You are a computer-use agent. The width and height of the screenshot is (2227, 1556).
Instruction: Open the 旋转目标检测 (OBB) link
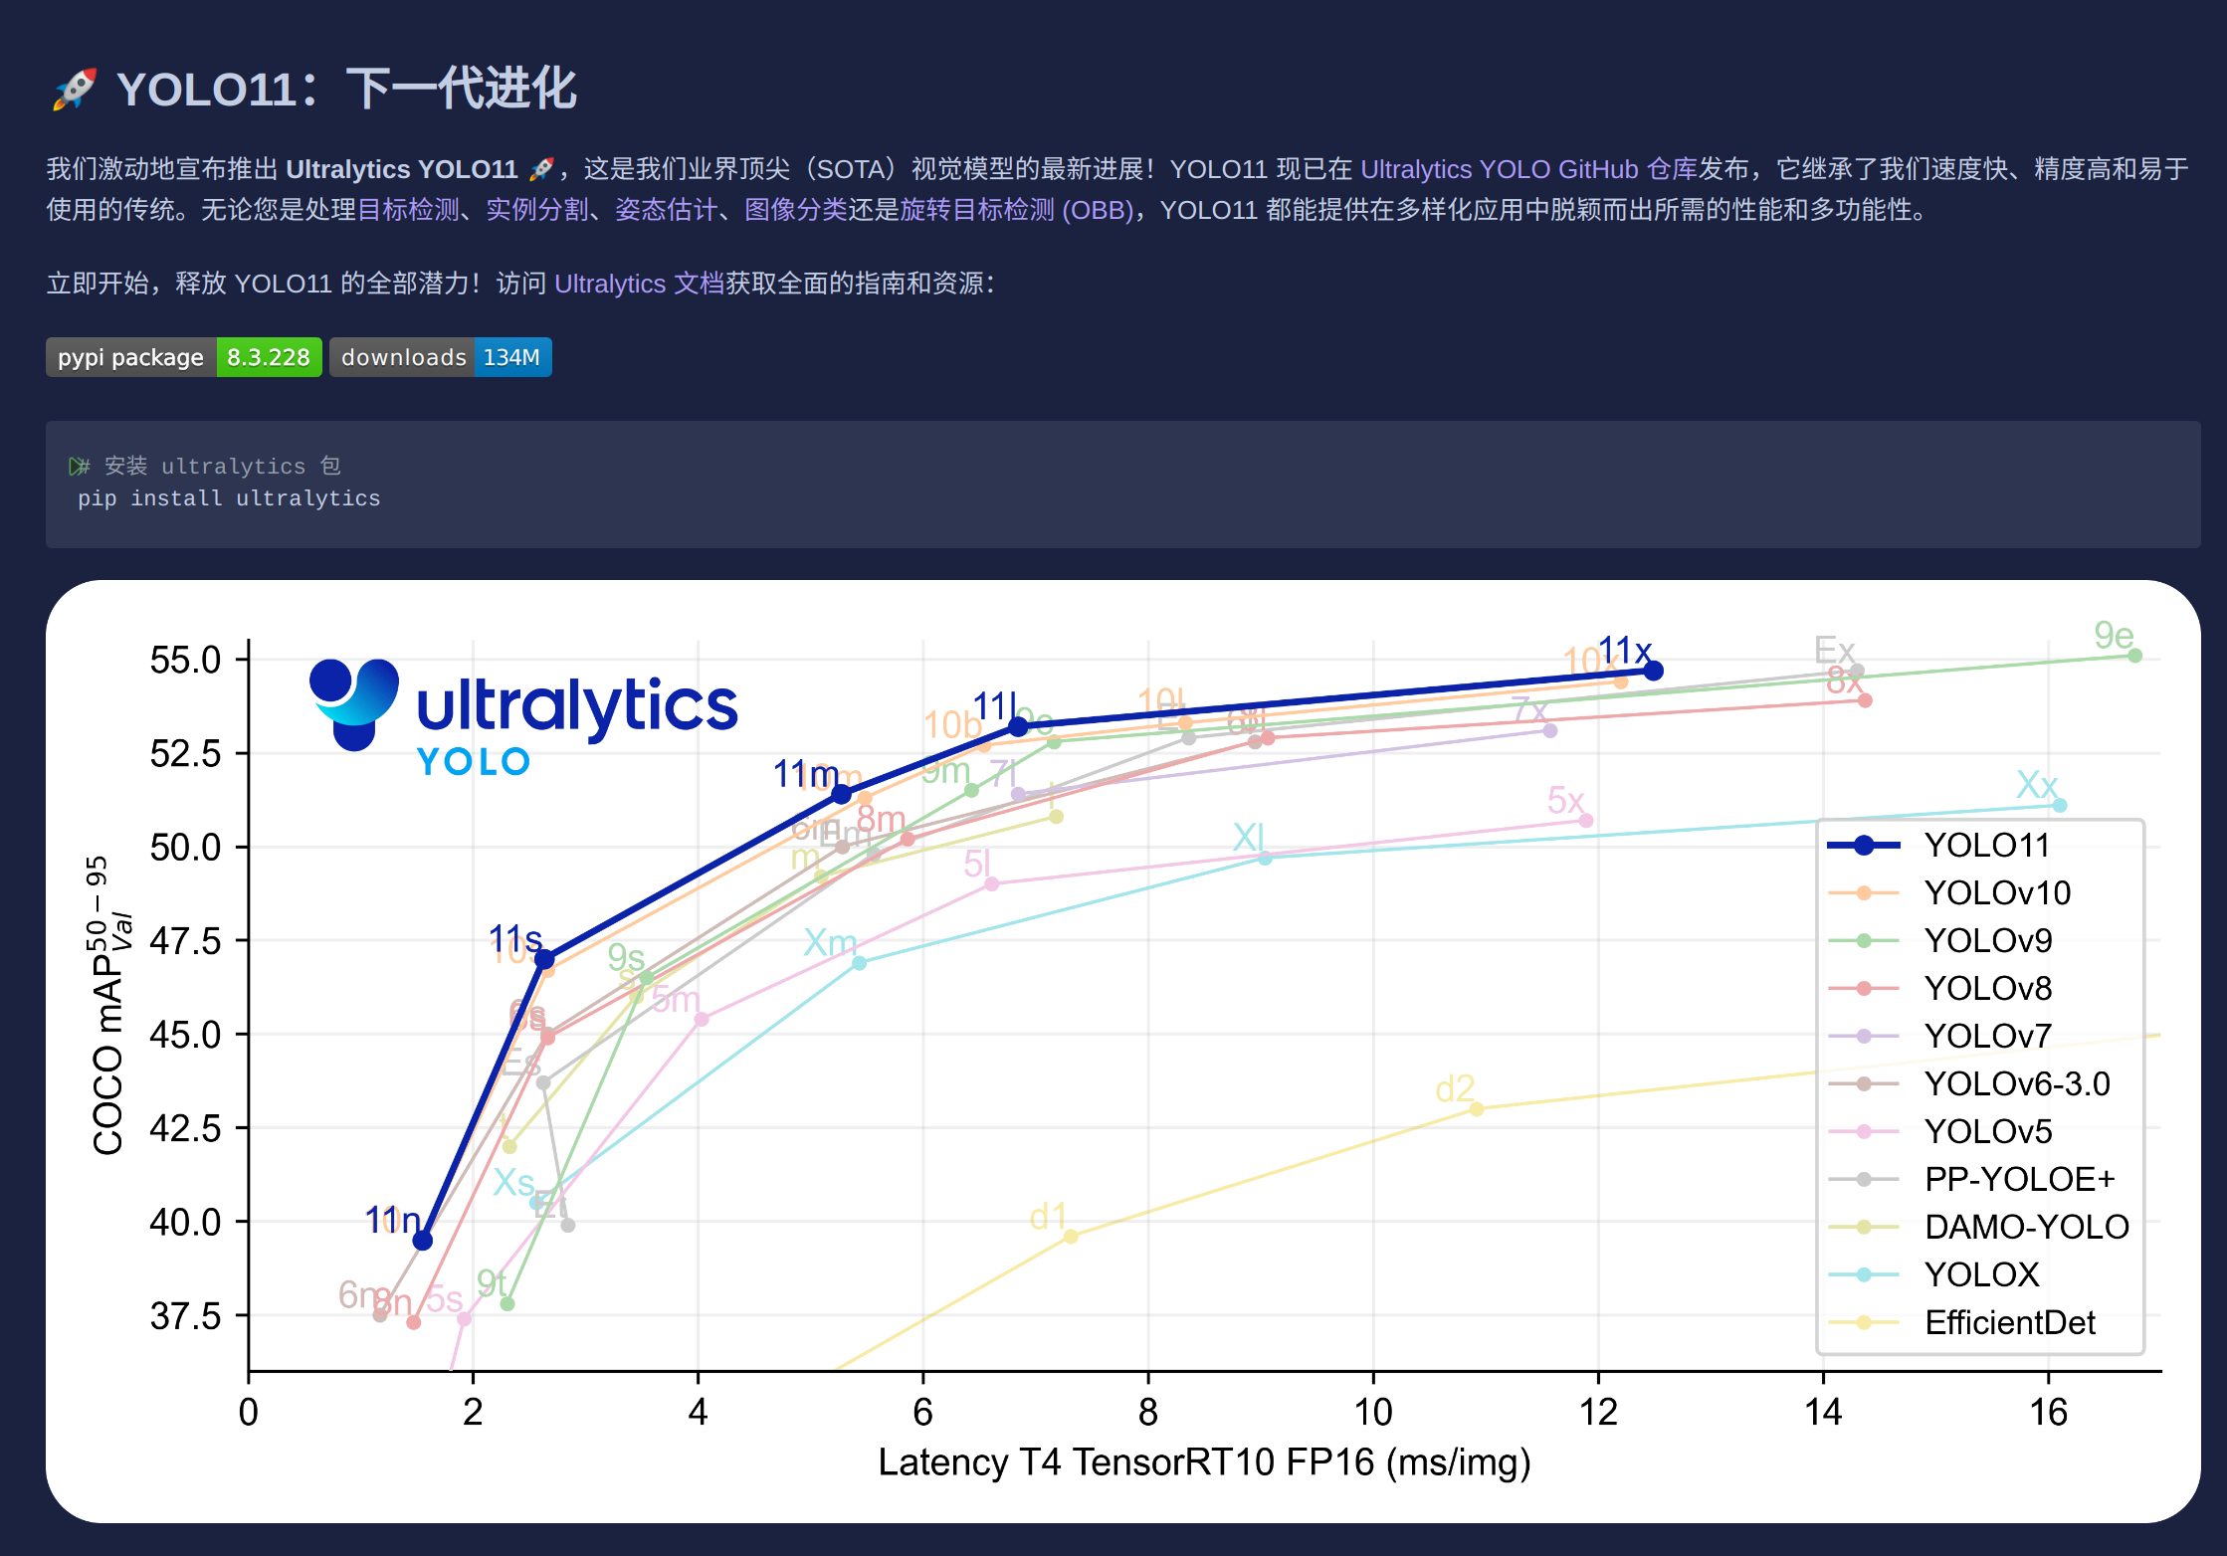[x=1015, y=210]
